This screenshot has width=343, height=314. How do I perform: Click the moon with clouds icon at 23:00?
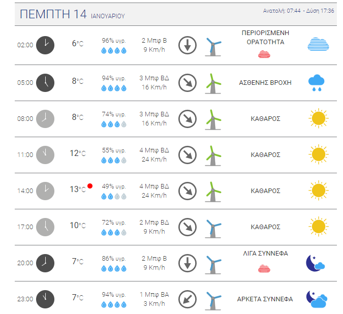[317, 299]
